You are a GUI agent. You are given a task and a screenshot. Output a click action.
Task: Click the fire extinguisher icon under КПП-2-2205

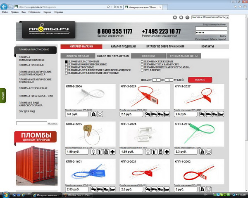coord(100,152)
